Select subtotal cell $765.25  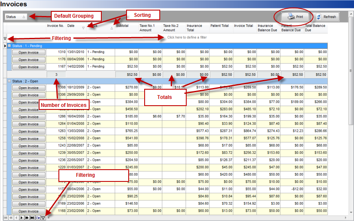[x=127, y=131]
